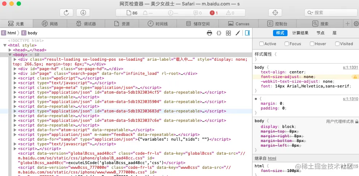Open the Search tab
359x176 pixels.
point(320,23)
